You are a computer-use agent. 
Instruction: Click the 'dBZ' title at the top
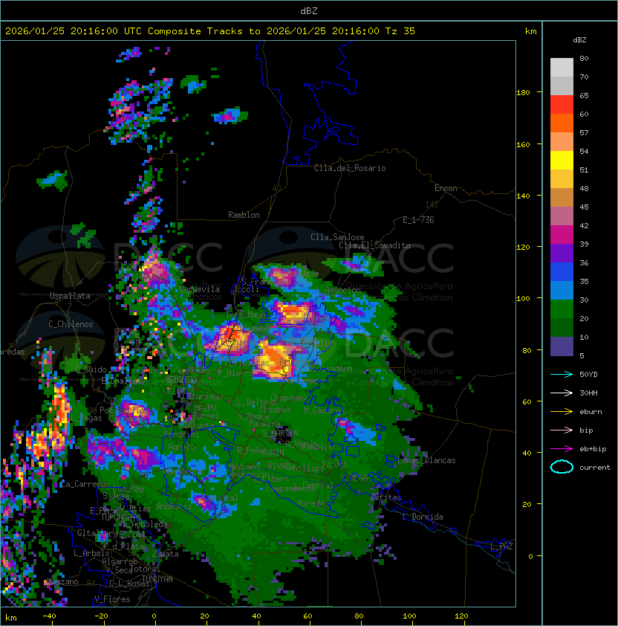tap(309, 11)
